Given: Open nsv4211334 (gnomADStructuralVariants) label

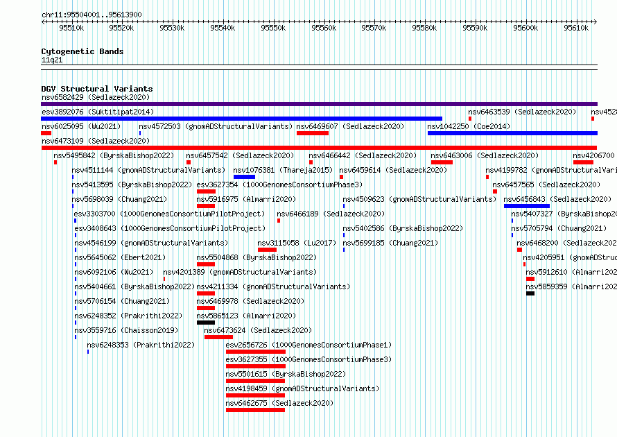Looking at the screenshot, I should click(x=273, y=286).
